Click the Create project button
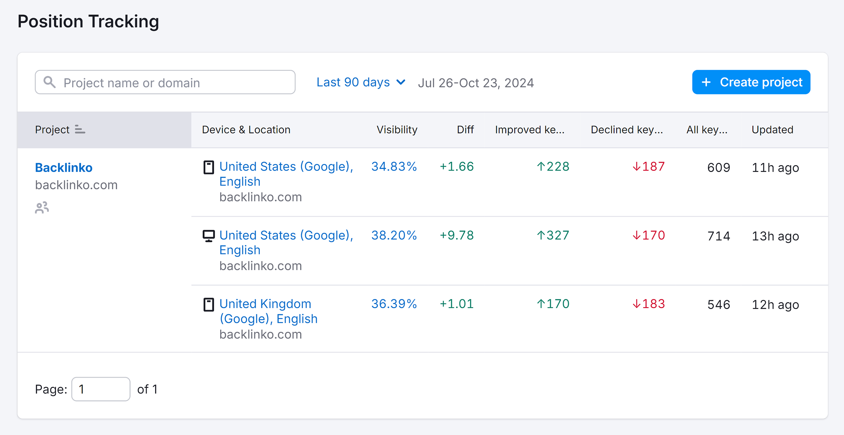 tap(751, 82)
